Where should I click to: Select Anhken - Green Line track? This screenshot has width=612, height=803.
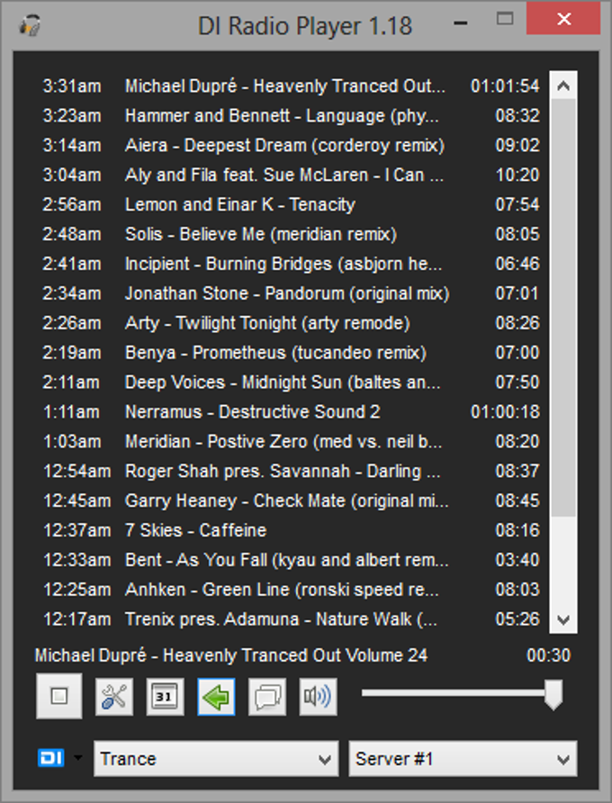[x=291, y=590]
